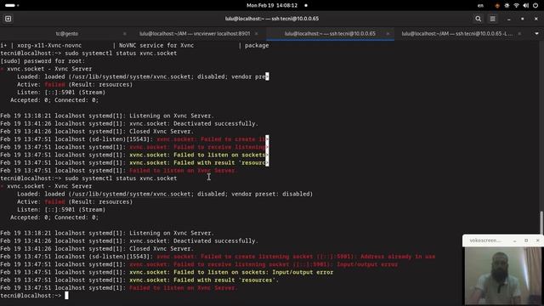
Task: Click the 'xorg-x11-Xvnc-novnc' package name
Action: (x=49, y=45)
